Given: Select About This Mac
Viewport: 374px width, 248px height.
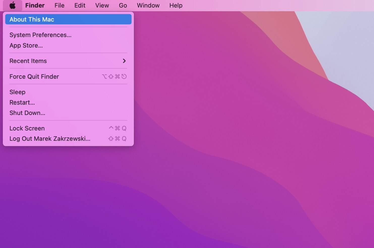Looking at the screenshot, I should pyautogui.click(x=68, y=19).
